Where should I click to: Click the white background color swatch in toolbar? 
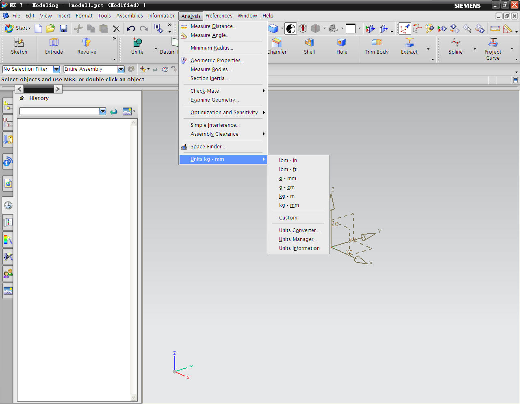(x=350, y=28)
